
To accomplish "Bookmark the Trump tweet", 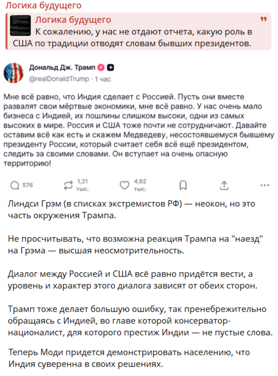I will (183, 185).
